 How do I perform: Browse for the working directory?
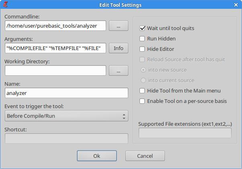click(x=119, y=71)
